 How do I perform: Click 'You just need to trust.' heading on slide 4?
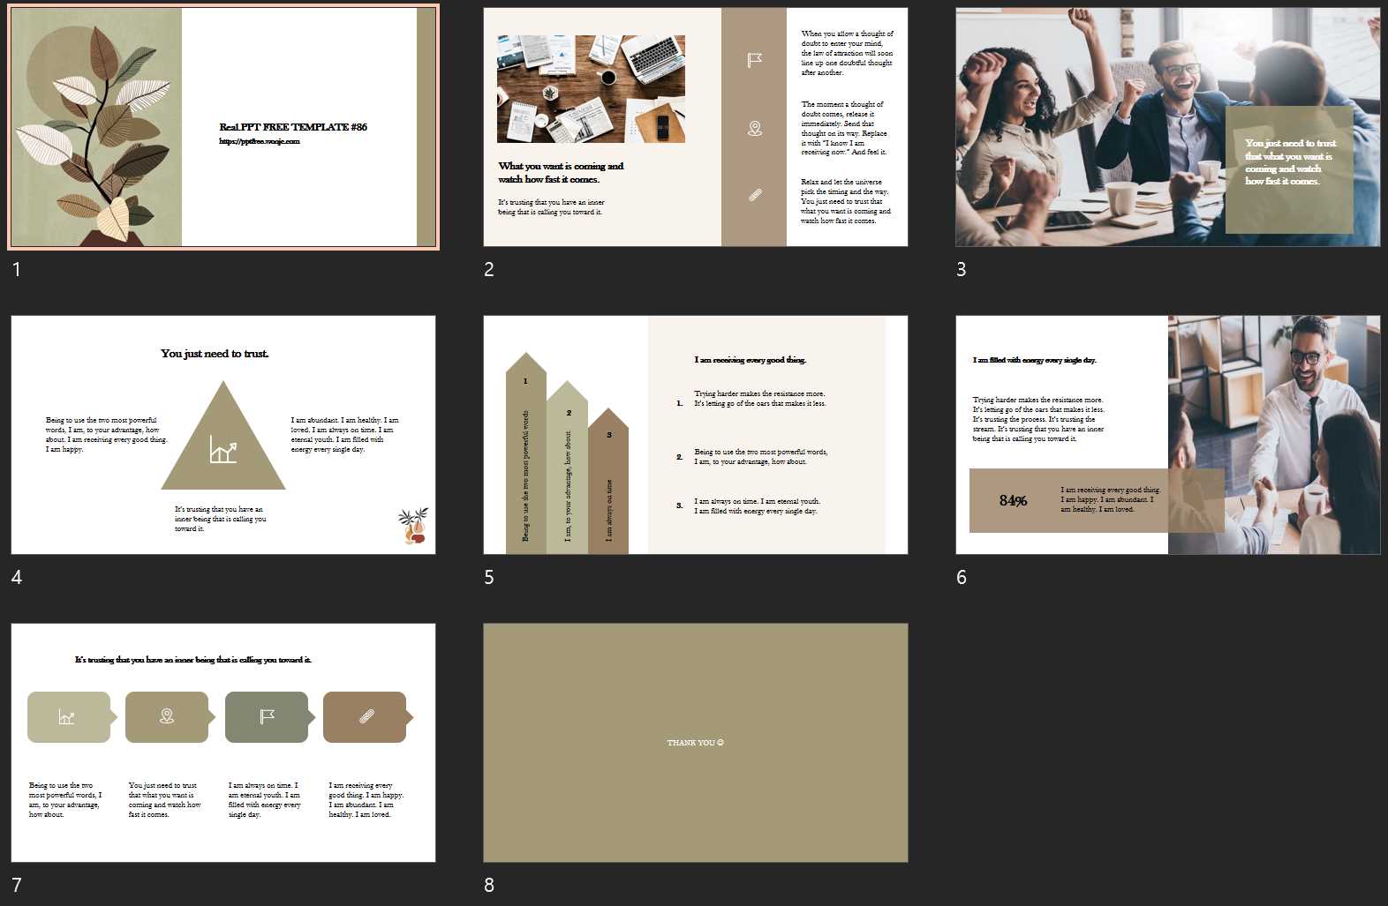[x=215, y=354]
